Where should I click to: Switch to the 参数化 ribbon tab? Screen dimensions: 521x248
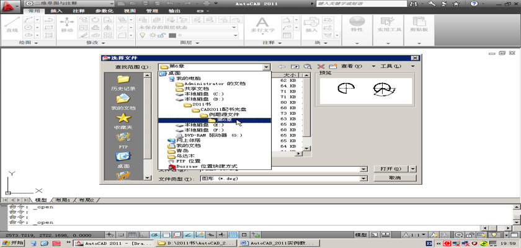click(104, 11)
